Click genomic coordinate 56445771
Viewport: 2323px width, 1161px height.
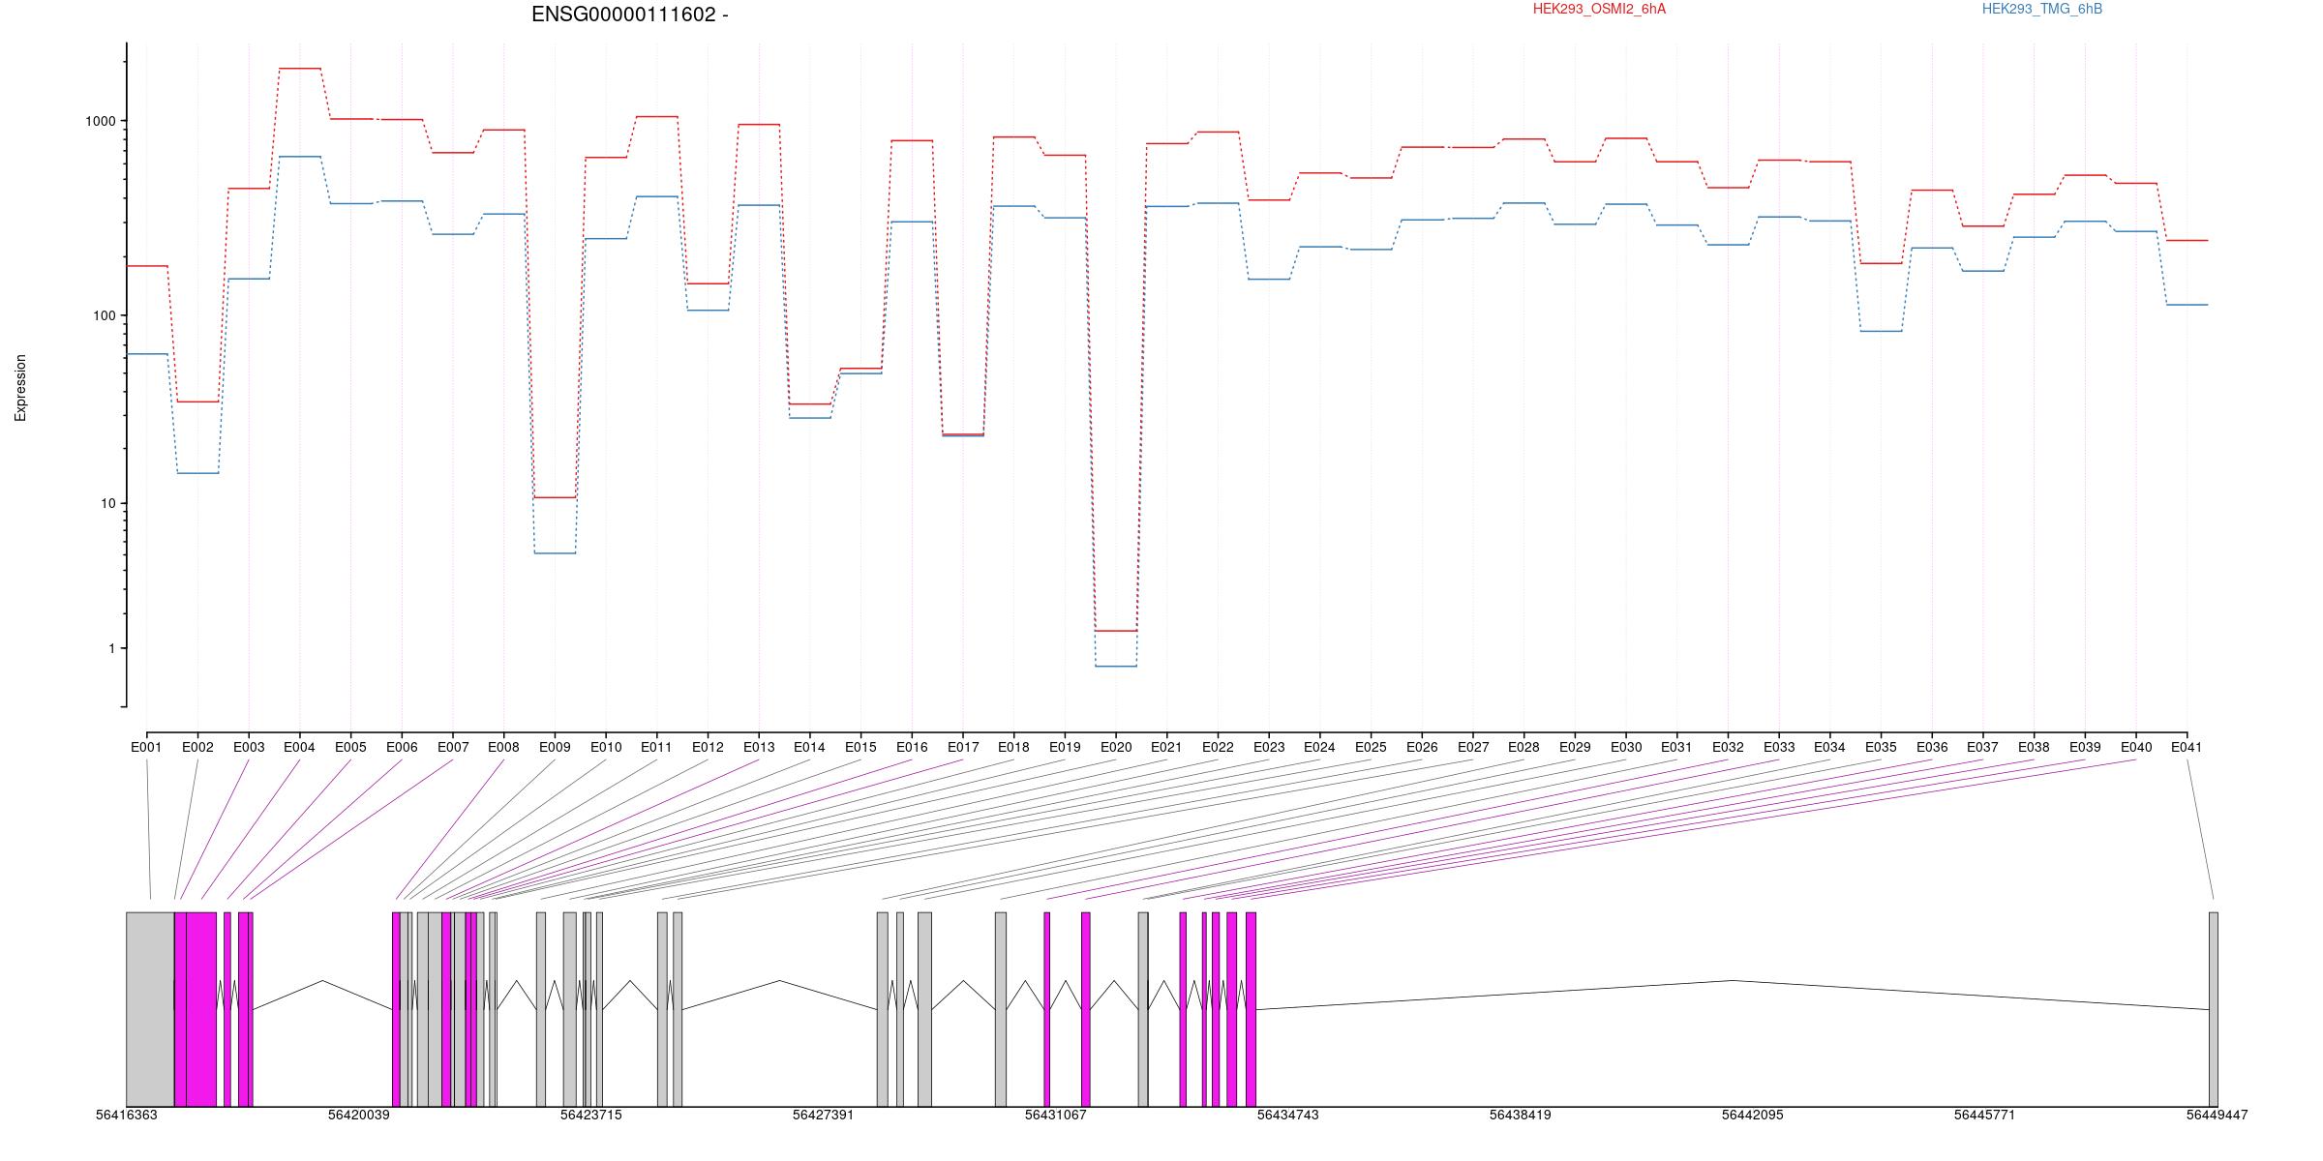point(1985,1115)
